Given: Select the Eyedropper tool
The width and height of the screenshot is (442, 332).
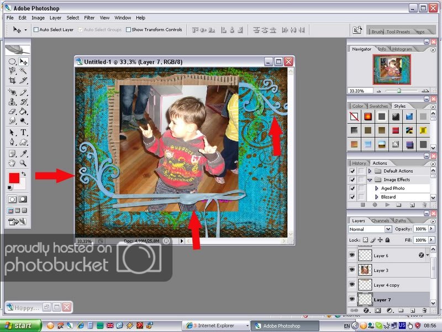Looking at the screenshot, I should point(23,153).
